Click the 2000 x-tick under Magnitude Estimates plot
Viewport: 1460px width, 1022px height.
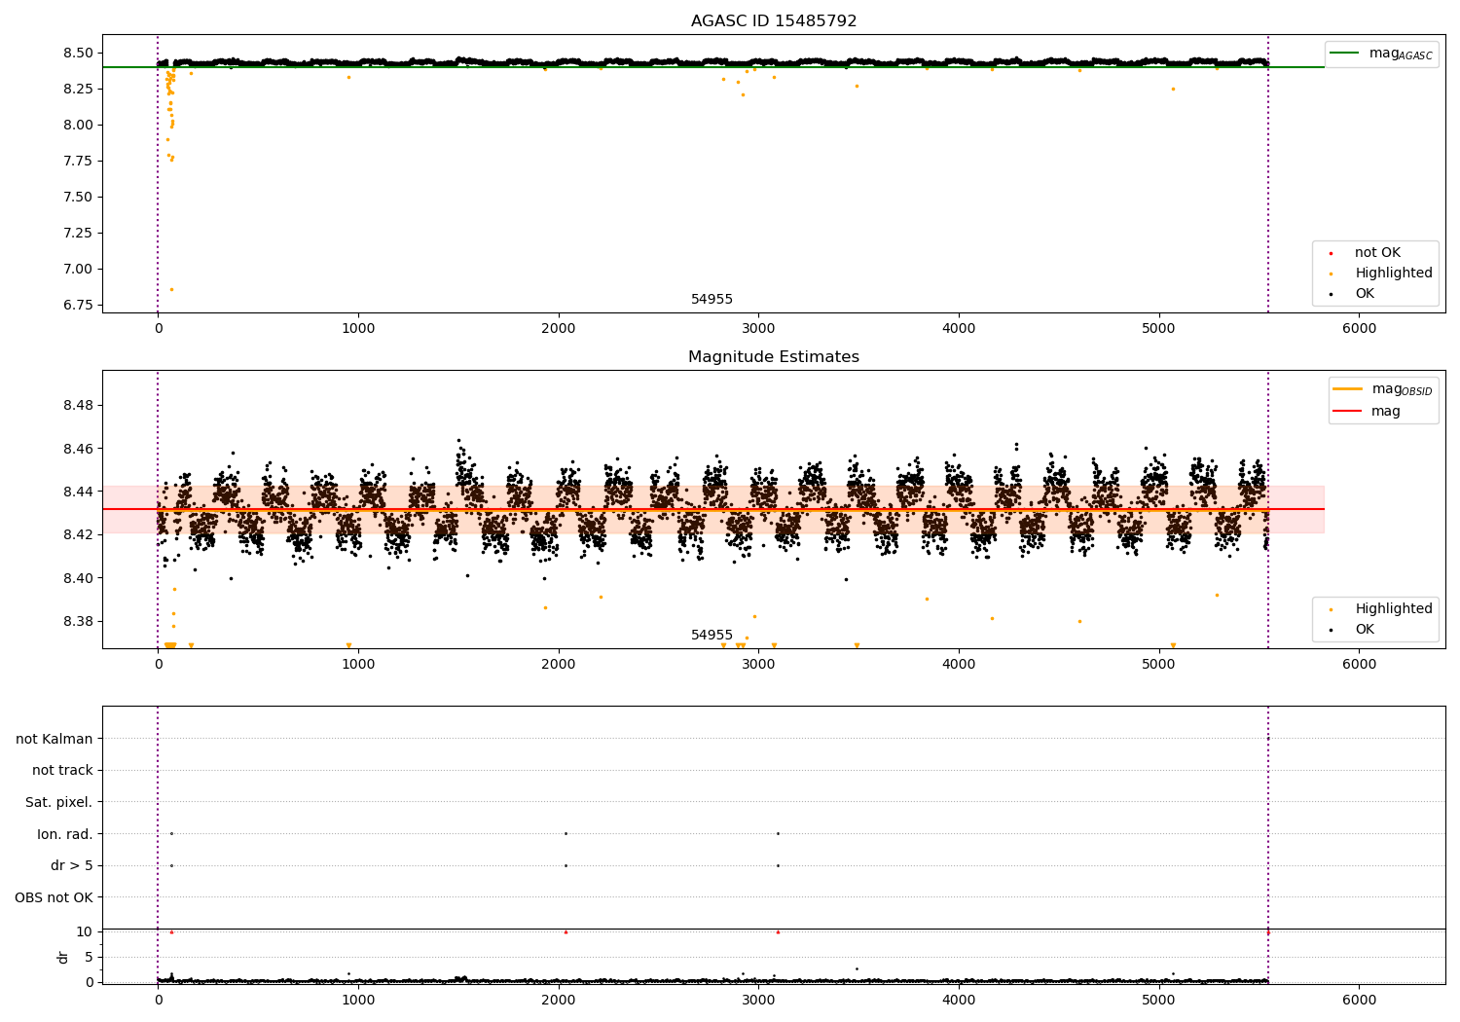(x=559, y=665)
